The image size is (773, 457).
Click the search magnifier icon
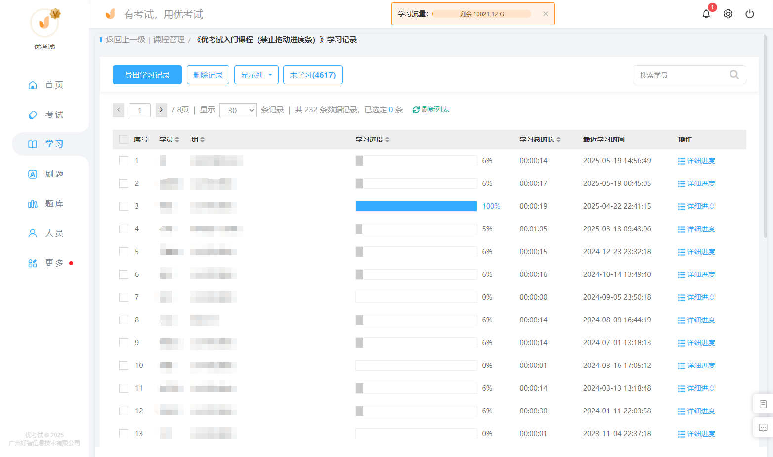coord(734,75)
